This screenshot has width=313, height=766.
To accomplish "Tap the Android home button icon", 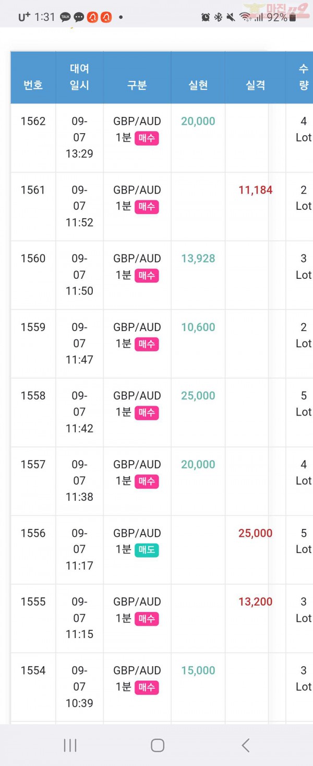I will [x=158, y=745].
